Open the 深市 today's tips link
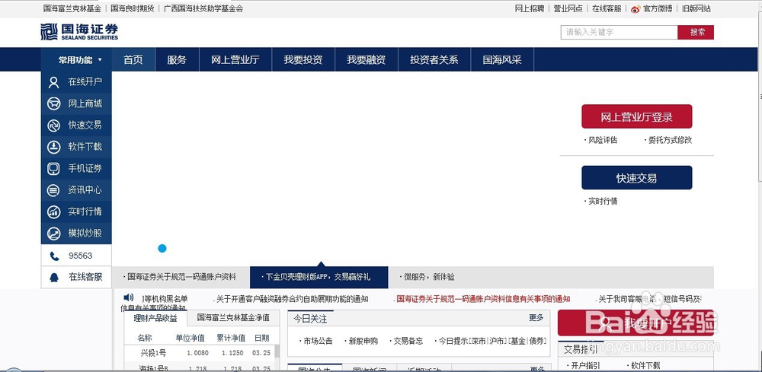Viewport: 762px width, 372px height. [479, 341]
